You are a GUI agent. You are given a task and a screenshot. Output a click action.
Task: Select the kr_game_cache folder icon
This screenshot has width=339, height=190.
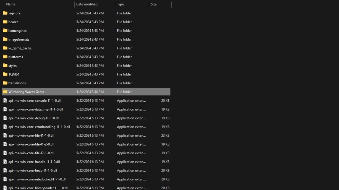tap(5, 48)
